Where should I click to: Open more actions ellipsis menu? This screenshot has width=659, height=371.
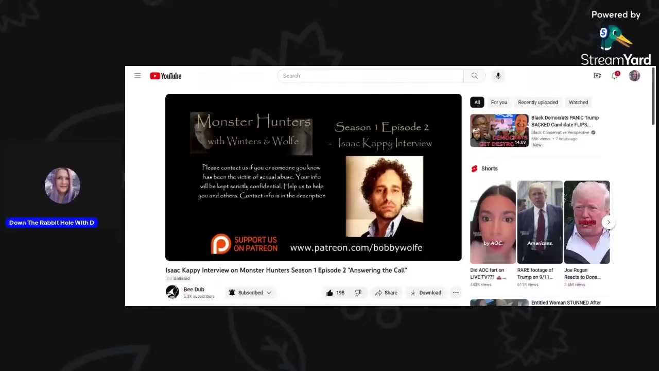pos(456,293)
